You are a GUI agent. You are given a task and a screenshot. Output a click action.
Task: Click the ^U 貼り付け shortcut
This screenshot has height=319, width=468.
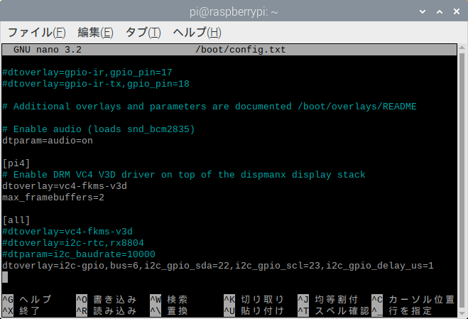coord(254,311)
